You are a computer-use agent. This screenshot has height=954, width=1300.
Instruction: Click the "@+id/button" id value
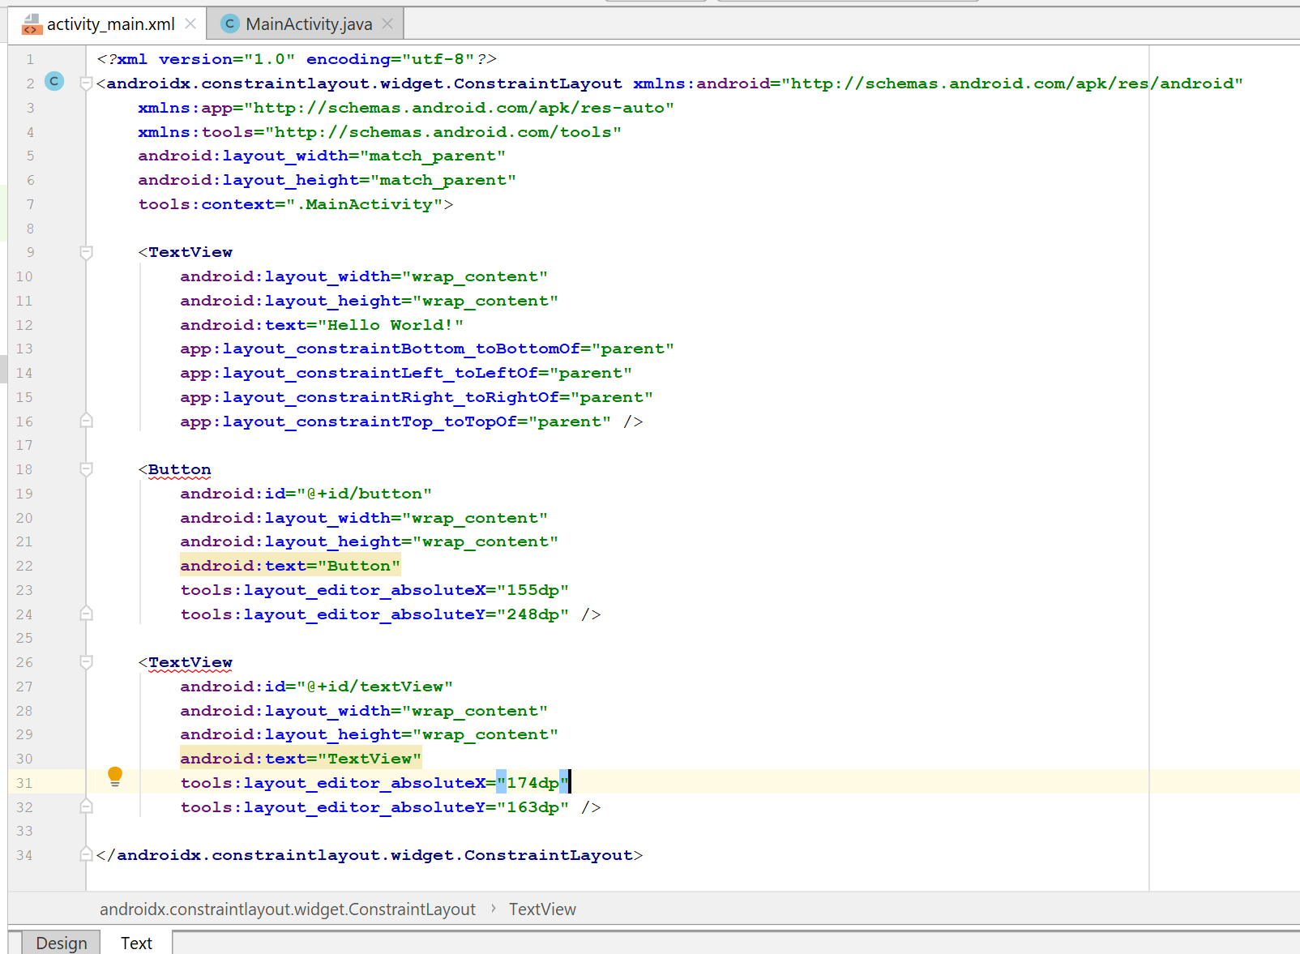pyautogui.click(x=364, y=494)
